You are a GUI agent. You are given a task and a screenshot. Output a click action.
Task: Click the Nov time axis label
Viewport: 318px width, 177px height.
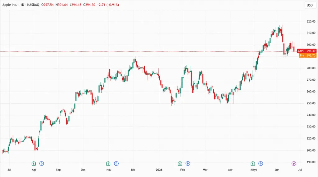(x=109, y=170)
